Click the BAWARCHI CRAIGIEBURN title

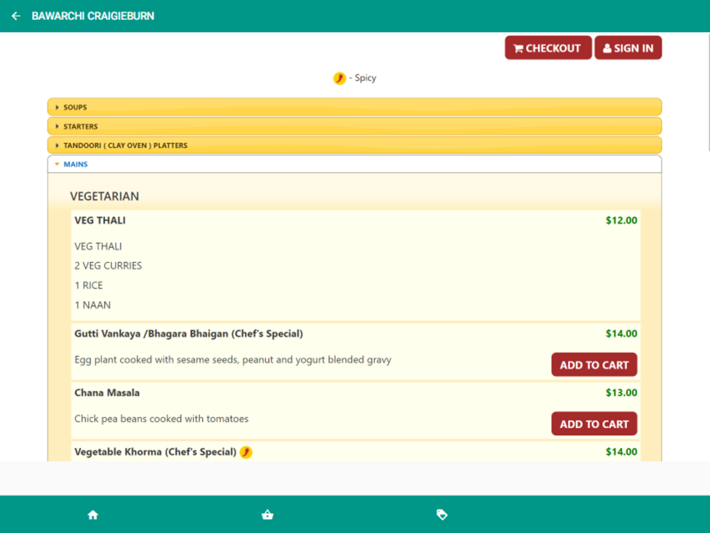pos(93,16)
